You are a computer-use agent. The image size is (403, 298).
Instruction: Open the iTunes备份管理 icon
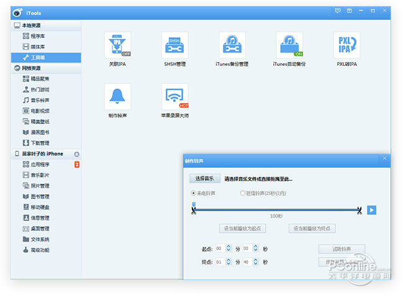(232, 45)
